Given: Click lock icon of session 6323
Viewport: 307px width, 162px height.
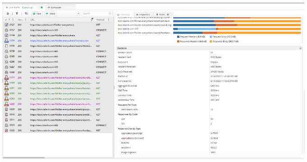Looking at the screenshot, I should click(6, 125).
